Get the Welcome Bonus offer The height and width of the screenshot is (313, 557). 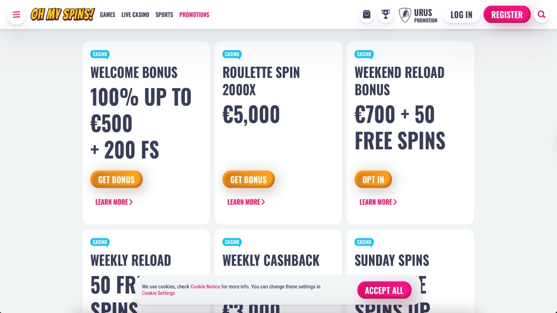click(x=116, y=179)
